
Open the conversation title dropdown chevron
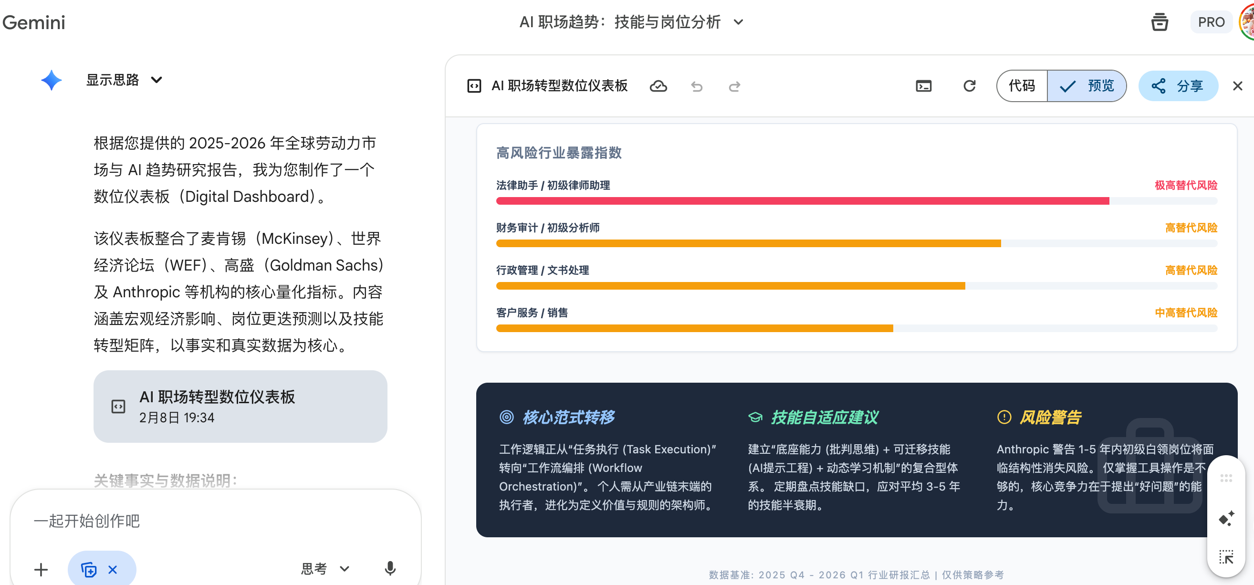click(738, 22)
